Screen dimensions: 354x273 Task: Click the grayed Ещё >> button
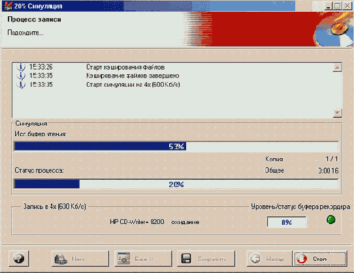(143, 259)
